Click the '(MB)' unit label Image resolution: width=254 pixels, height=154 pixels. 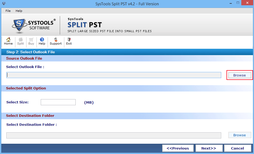click(89, 103)
